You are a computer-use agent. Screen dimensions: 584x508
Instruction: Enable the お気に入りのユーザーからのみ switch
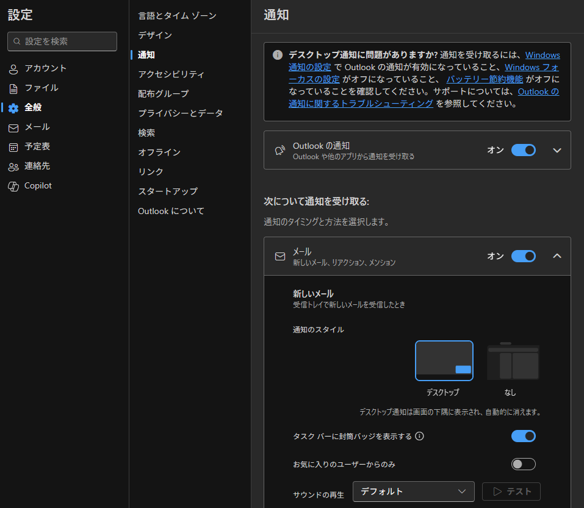524,464
